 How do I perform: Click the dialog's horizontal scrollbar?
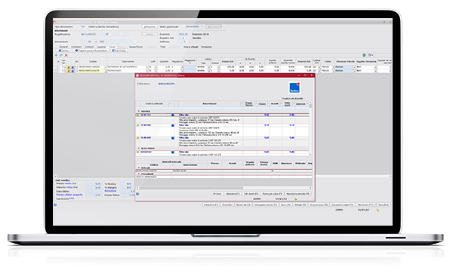pos(224,188)
